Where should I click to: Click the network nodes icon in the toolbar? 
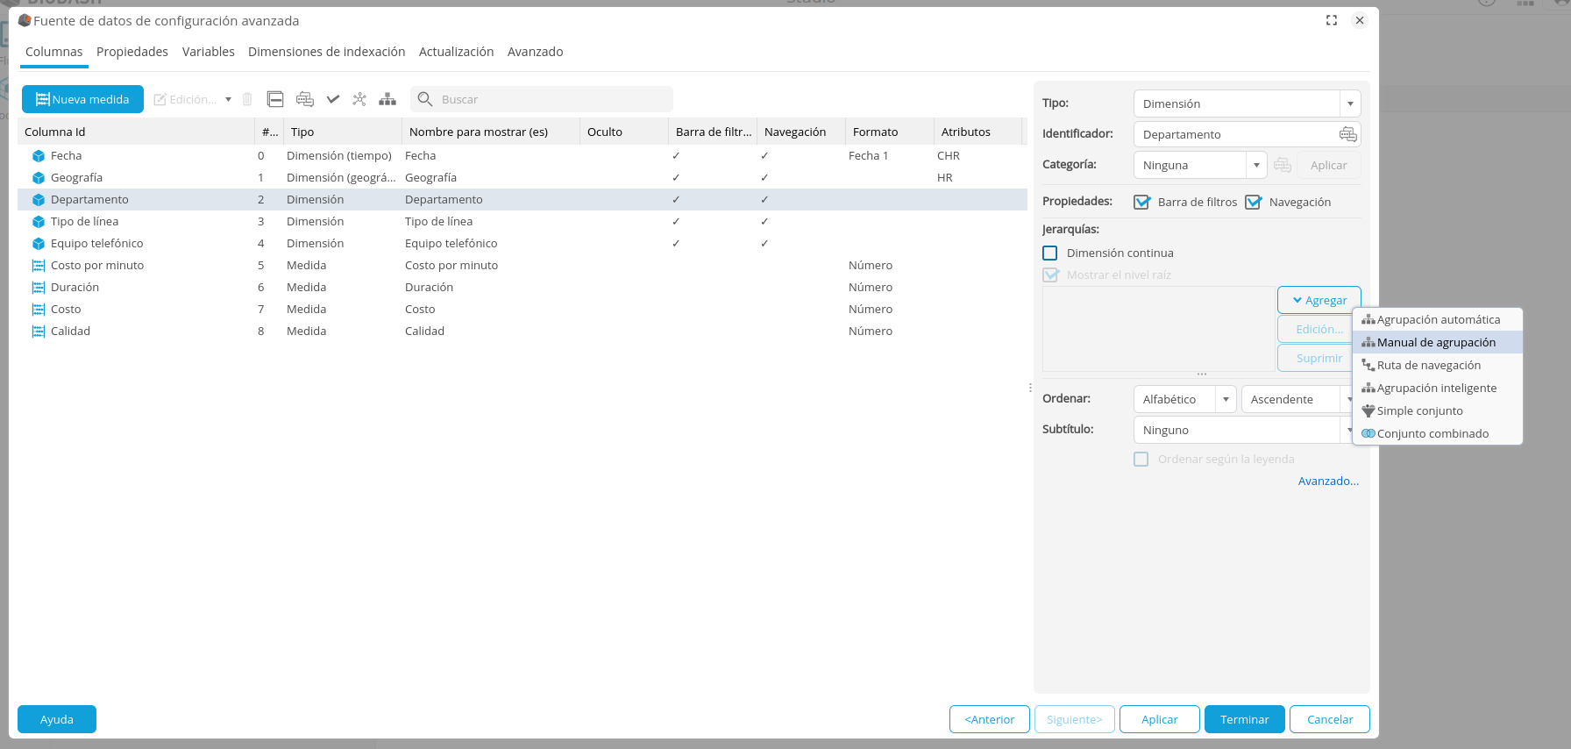359,99
